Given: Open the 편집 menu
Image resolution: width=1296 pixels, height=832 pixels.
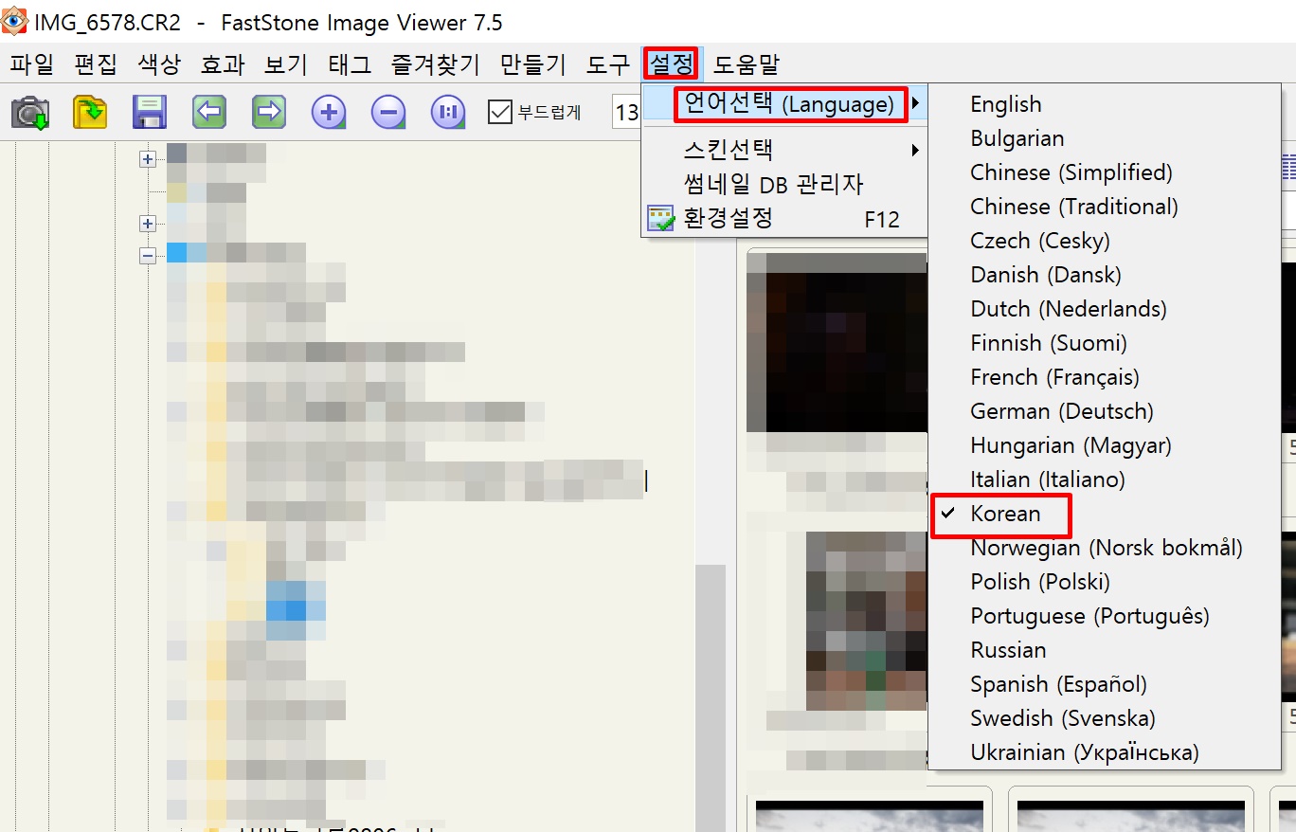Looking at the screenshot, I should click(96, 64).
